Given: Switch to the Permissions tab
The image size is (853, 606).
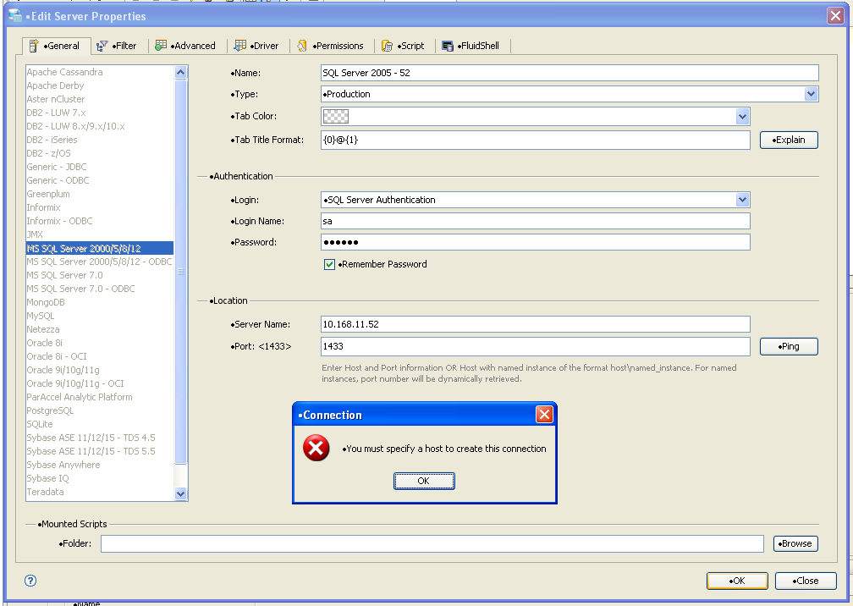Looking at the screenshot, I should pyautogui.click(x=331, y=47).
